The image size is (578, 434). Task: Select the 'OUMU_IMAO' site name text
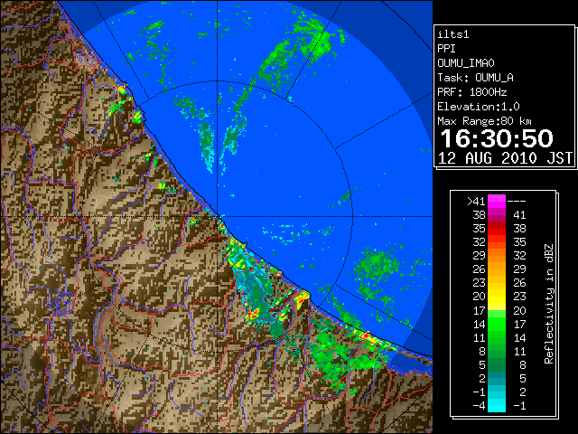coord(466,63)
